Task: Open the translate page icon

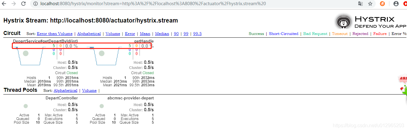Action: [360, 4]
